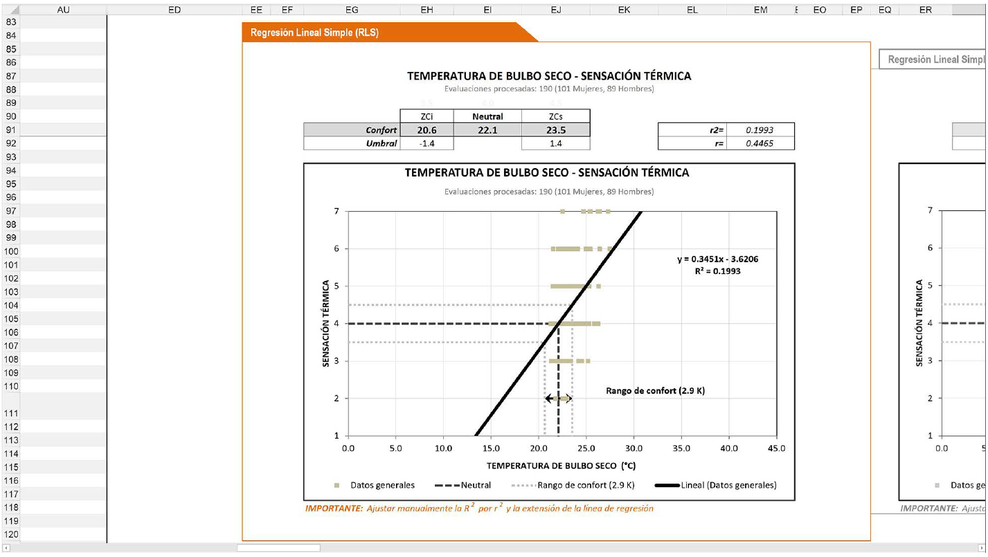The height and width of the screenshot is (557, 988).
Task: Select row header 120
Action: point(11,535)
